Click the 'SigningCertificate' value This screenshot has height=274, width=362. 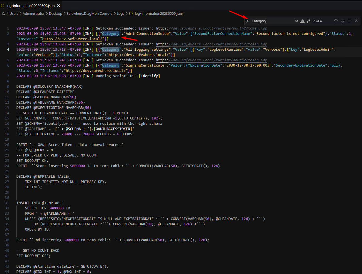(x=145, y=65)
